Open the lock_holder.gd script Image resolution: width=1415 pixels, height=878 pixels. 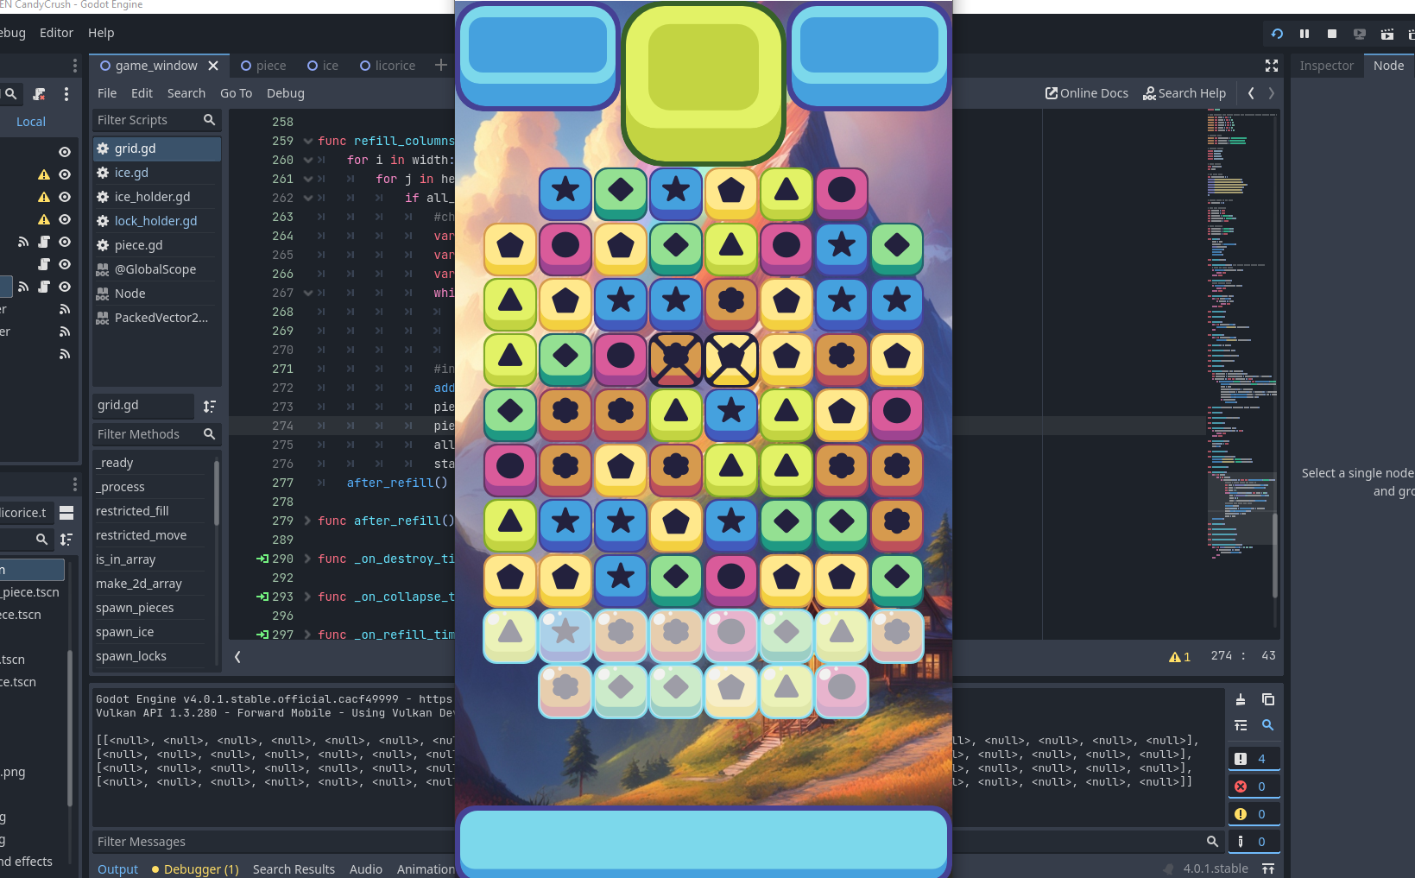click(x=156, y=221)
